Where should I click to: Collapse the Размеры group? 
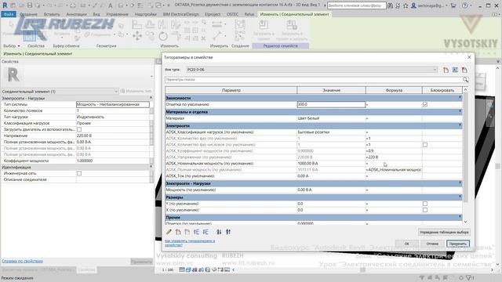pos(460,197)
